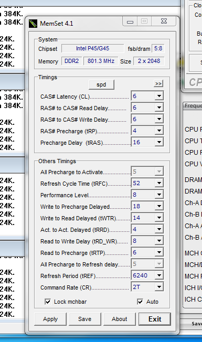Open the spd information button
Viewport: 202px width, 342px height.
tap(101, 84)
